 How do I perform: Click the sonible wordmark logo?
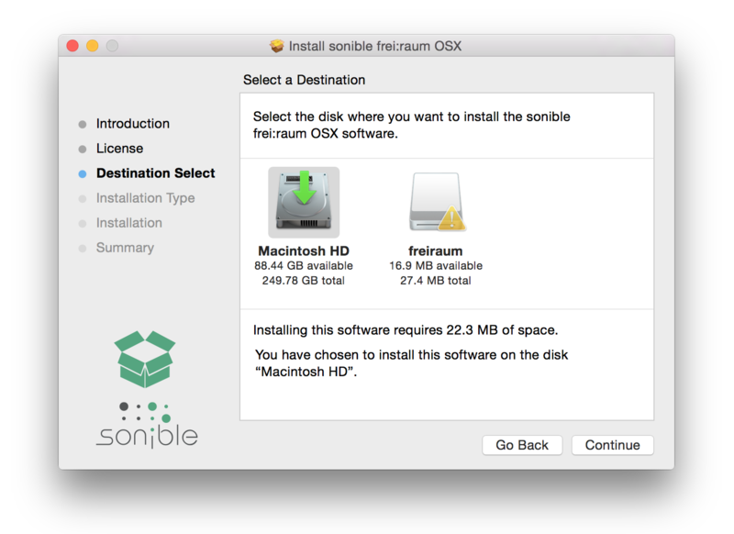pyautogui.click(x=147, y=435)
